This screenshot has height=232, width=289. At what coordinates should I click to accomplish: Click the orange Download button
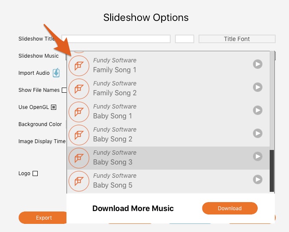(230, 209)
